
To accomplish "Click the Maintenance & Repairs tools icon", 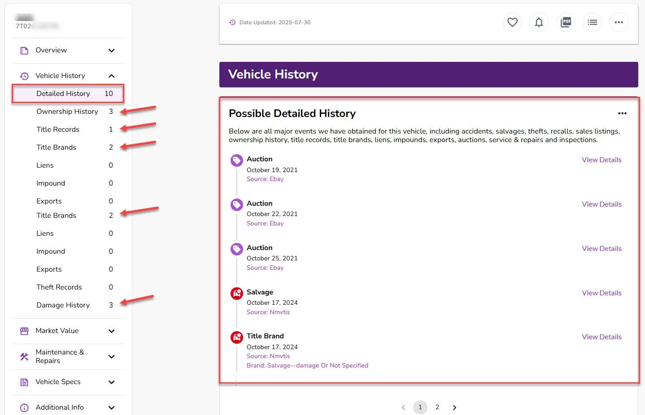I will click(x=24, y=357).
